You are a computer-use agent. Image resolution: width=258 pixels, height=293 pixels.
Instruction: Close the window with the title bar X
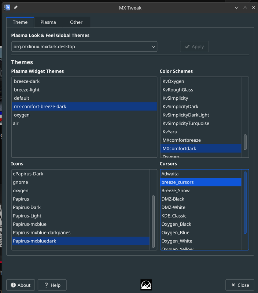[253, 8]
